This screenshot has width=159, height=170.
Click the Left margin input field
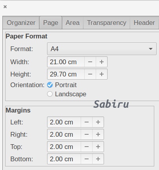coord(64,122)
